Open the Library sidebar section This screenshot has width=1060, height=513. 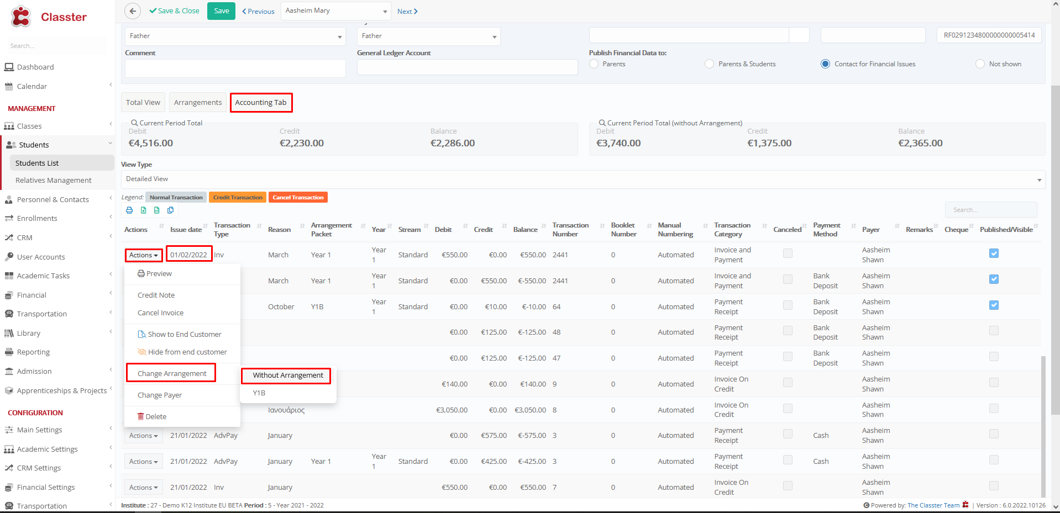point(29,334)
